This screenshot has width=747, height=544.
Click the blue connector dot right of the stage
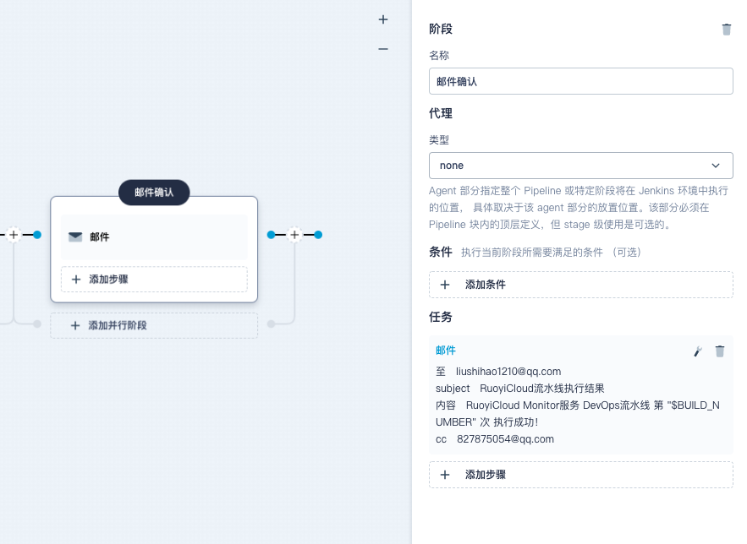coord(318,235)
